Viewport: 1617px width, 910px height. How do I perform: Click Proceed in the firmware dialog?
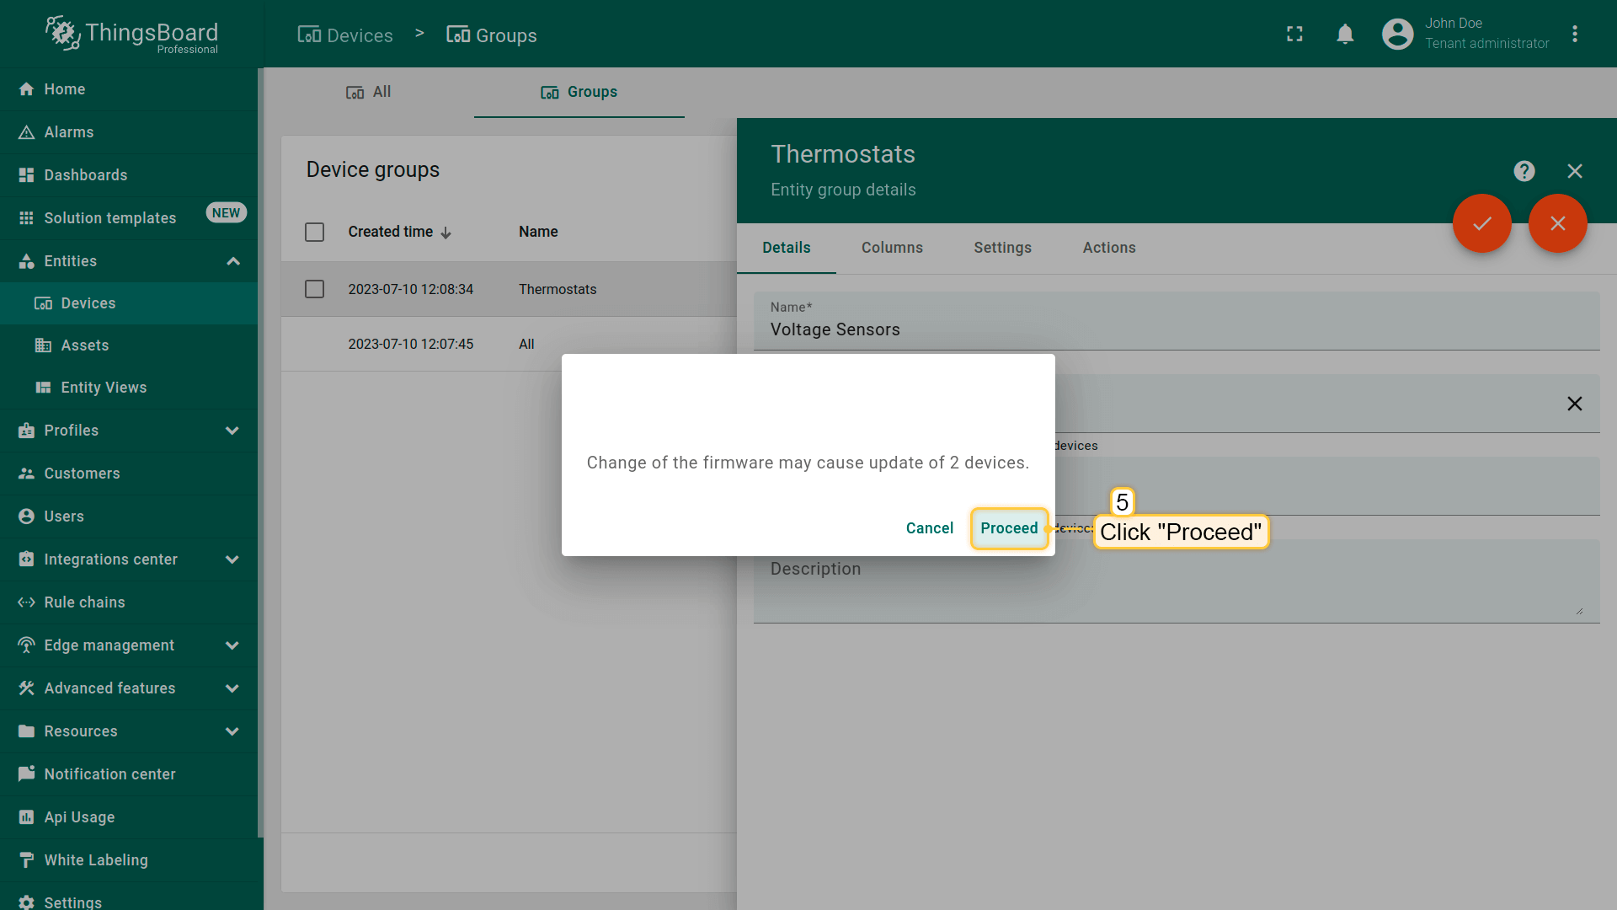point(1008,528)
